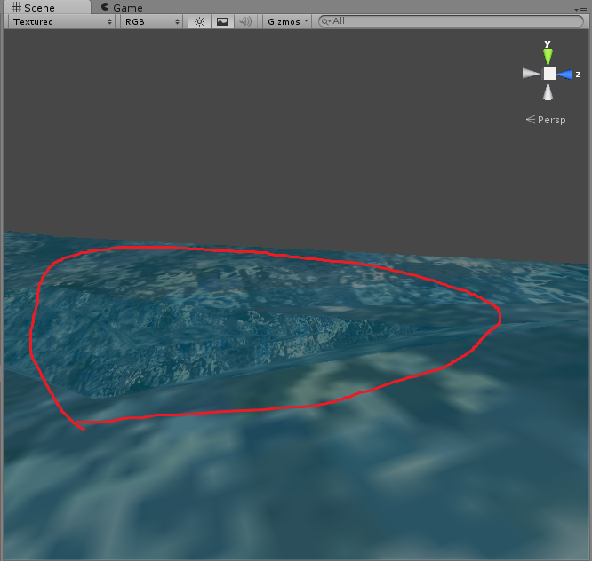Image resolution: width=592 pixels, height=561 pixels.
Task: Click the green Y axis cone on gizmo
Action: point(548,56)
